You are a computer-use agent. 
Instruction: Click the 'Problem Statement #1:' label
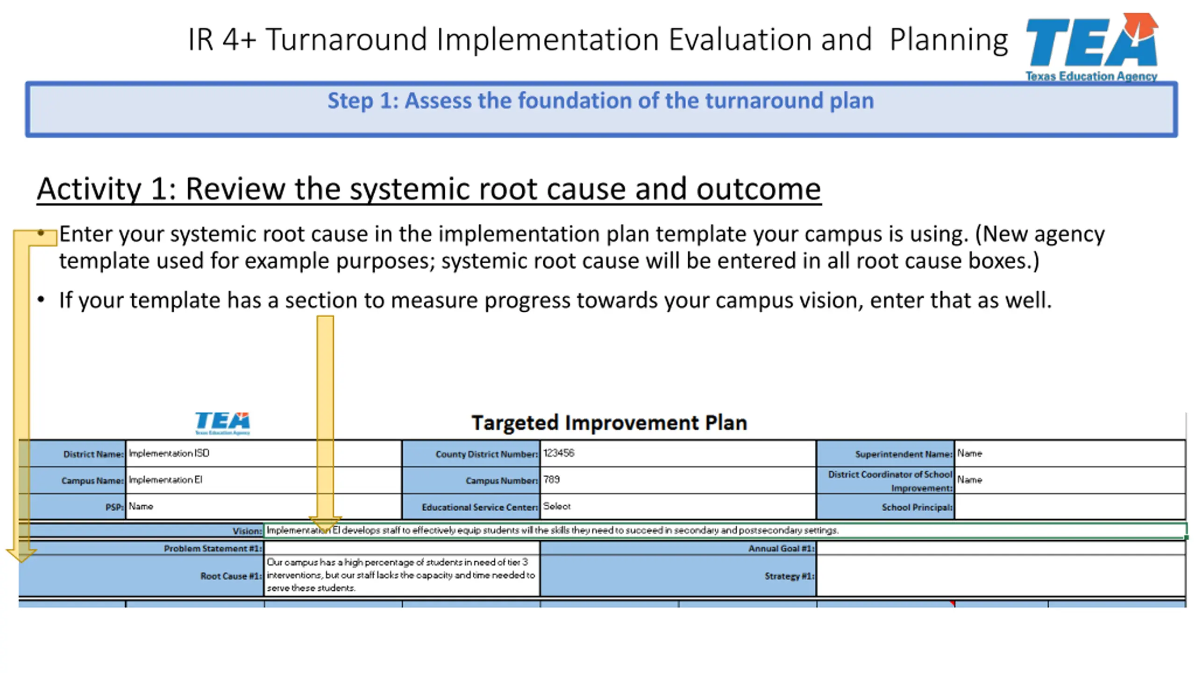[x=213, y=549]
